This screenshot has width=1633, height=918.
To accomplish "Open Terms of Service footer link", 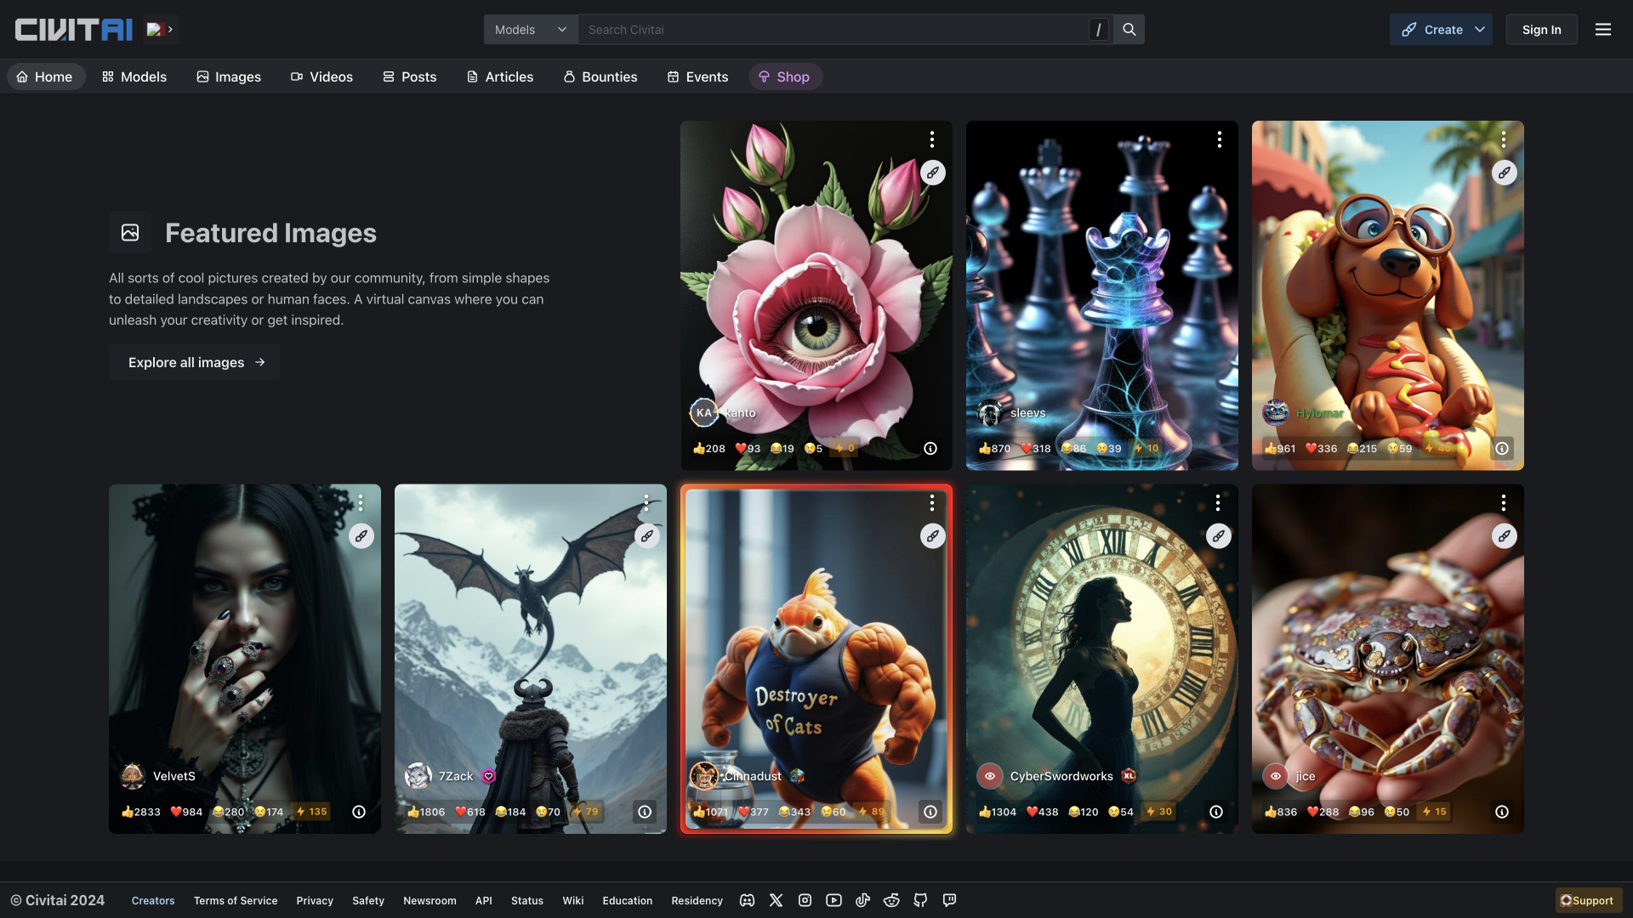I will (x=236, y=901).
